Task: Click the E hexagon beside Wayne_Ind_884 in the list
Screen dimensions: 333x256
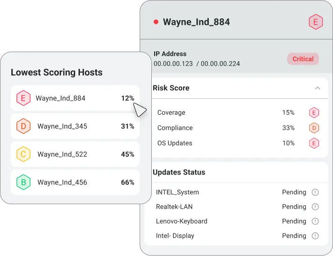Action: click(22, 98)
